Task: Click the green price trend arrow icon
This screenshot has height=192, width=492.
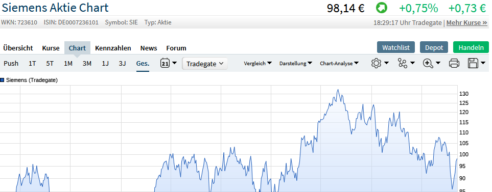Action: (382, 8)
